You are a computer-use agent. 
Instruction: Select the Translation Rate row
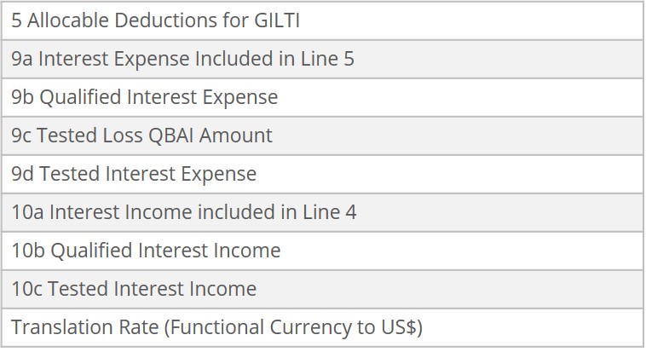click(x=322, y=327)
